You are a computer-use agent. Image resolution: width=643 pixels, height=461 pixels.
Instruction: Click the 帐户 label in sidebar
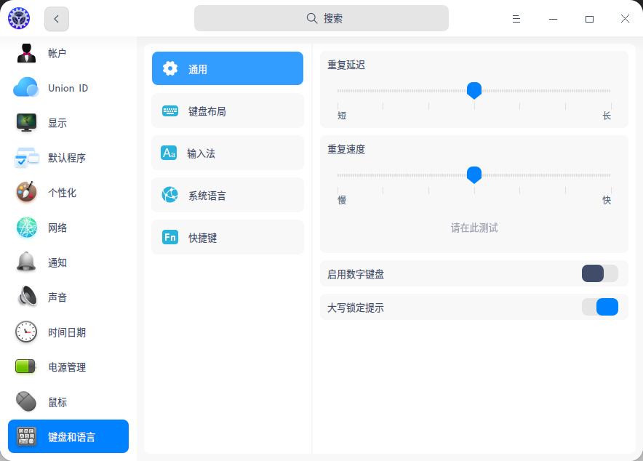(57, 53)
